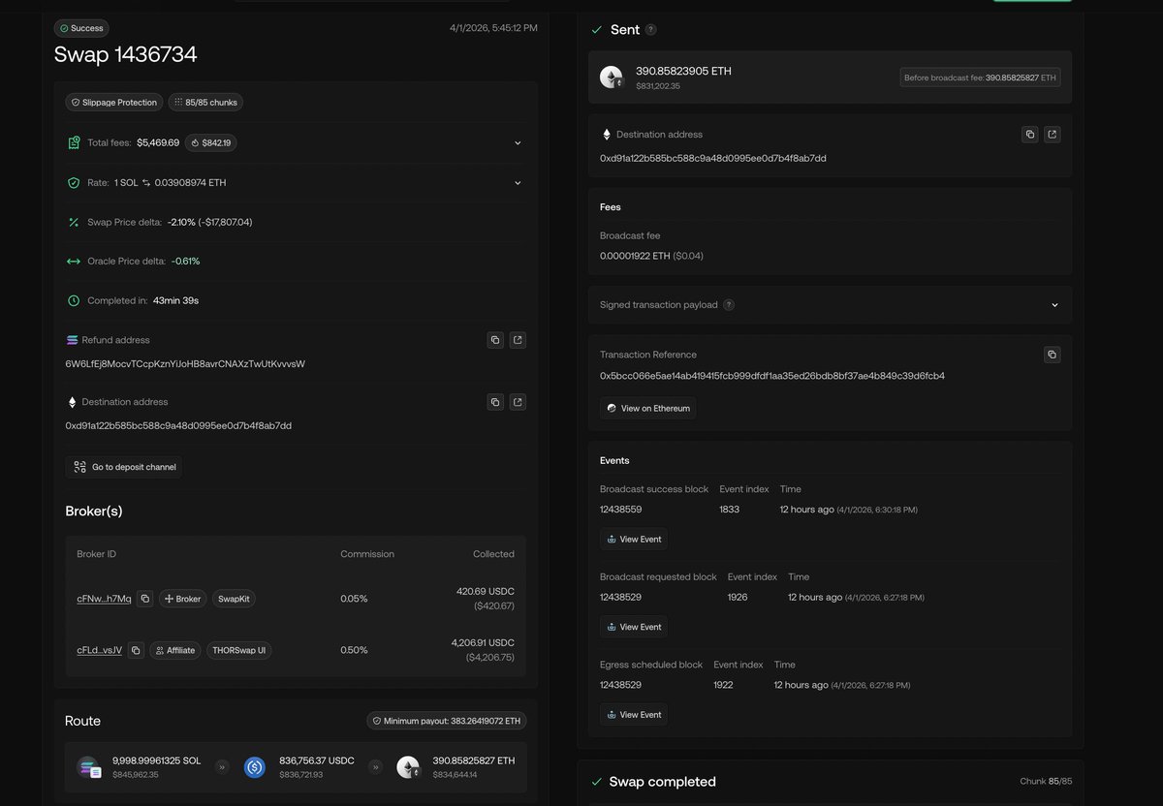Click Before broadcast fee 390.85825827 ETH label

click(x=980, y=77)
